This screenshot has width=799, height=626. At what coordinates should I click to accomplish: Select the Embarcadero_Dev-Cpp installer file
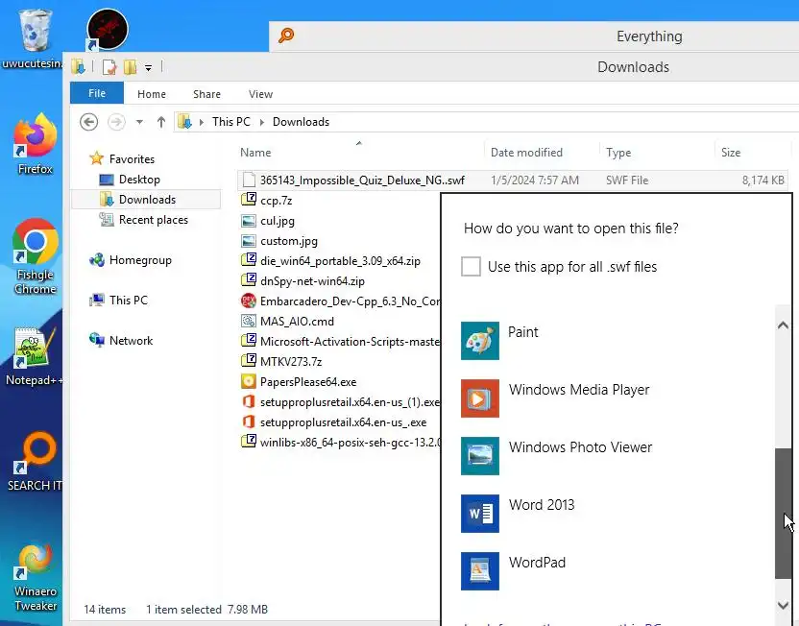(340, 301)
